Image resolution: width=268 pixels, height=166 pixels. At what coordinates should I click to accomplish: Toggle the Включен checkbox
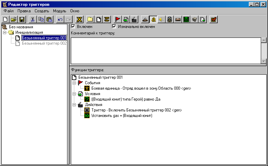pyautogui.click(x=73, y=27)
